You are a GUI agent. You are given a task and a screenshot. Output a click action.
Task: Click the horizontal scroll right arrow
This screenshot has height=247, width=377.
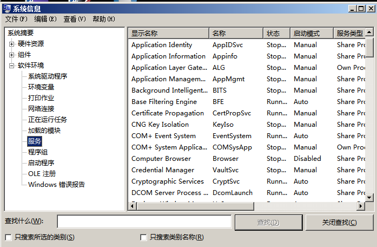pos(361,206)
